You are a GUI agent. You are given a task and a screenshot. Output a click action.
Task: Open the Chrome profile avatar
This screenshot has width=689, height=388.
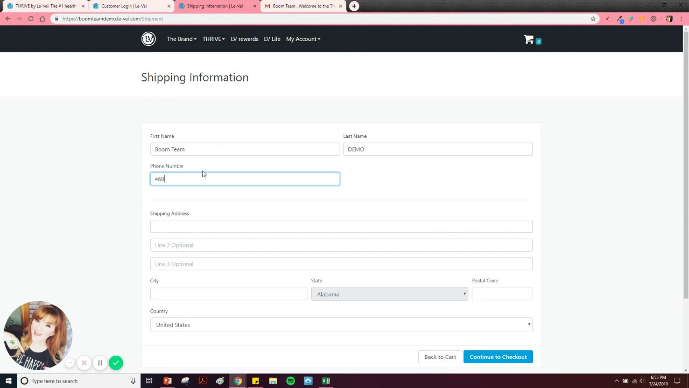(x=670, y=19)
